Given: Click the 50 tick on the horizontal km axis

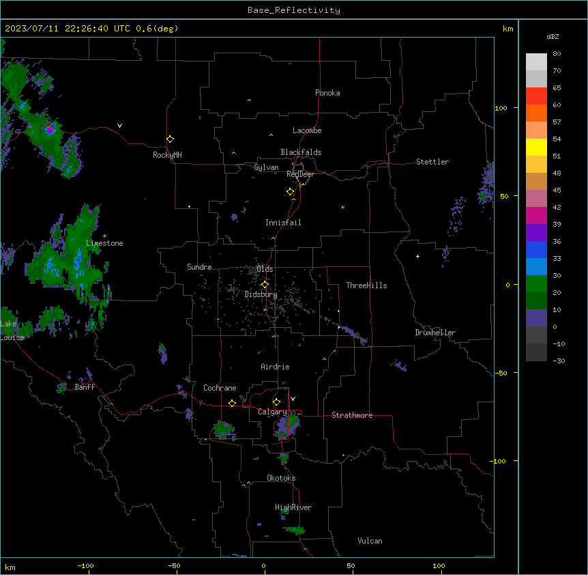Looking at the screenshot, I should click(x=351, y=565).
